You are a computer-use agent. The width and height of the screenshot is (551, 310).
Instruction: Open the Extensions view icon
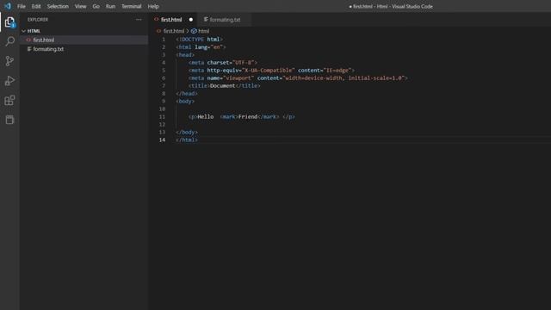coord(9,101)
